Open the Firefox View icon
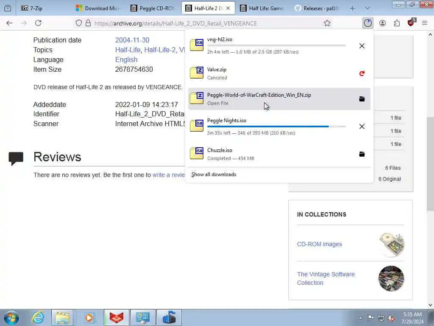The width and height of the screenshot is (434, 326). pos(8,8)
